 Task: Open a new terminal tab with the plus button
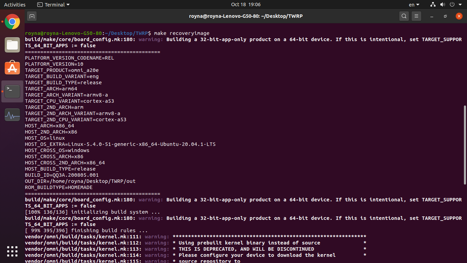pyautogui.click(x=32, y=16)
